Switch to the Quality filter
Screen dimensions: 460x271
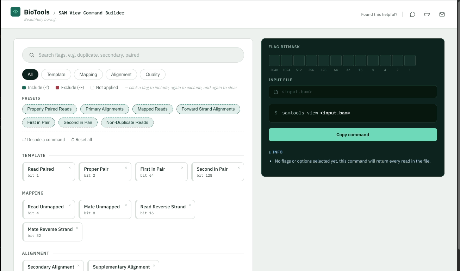[153, 74]
